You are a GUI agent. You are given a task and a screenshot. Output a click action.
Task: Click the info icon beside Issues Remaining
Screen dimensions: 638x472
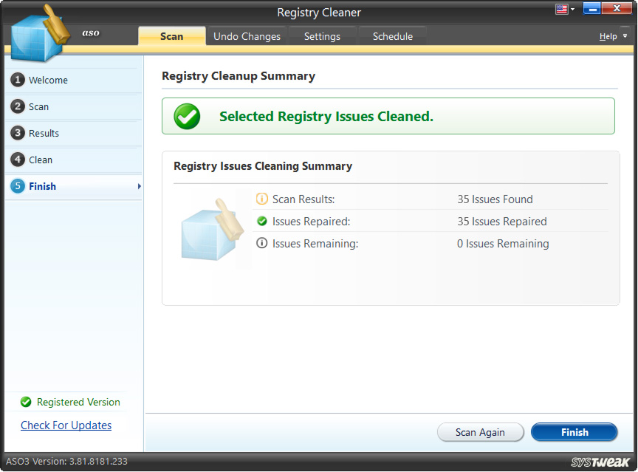pyautogui.click(x=261, y=244)
